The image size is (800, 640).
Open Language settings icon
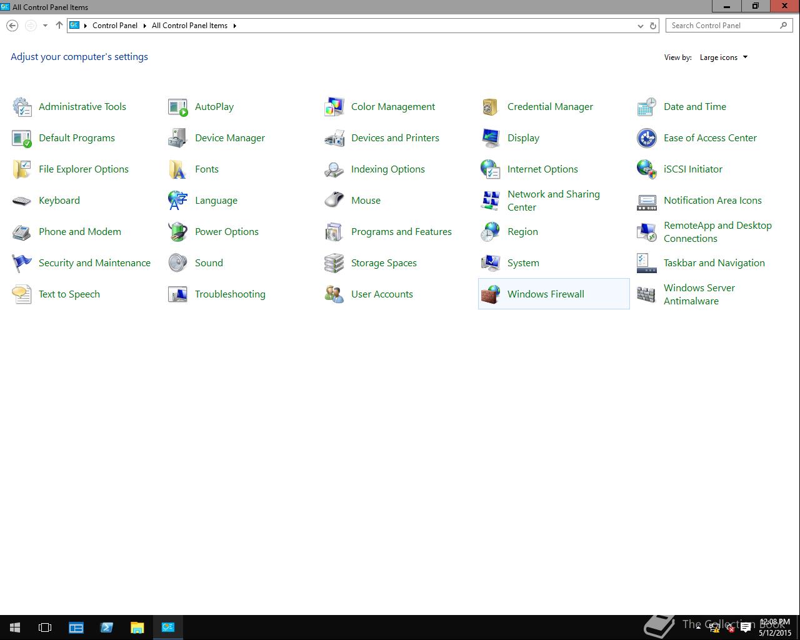(x=178, y=201)
